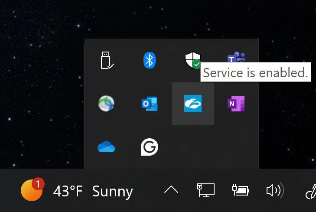Open the network connection taskbar icon
This screenshot has height=212, width=316.
tap(206, 190)
